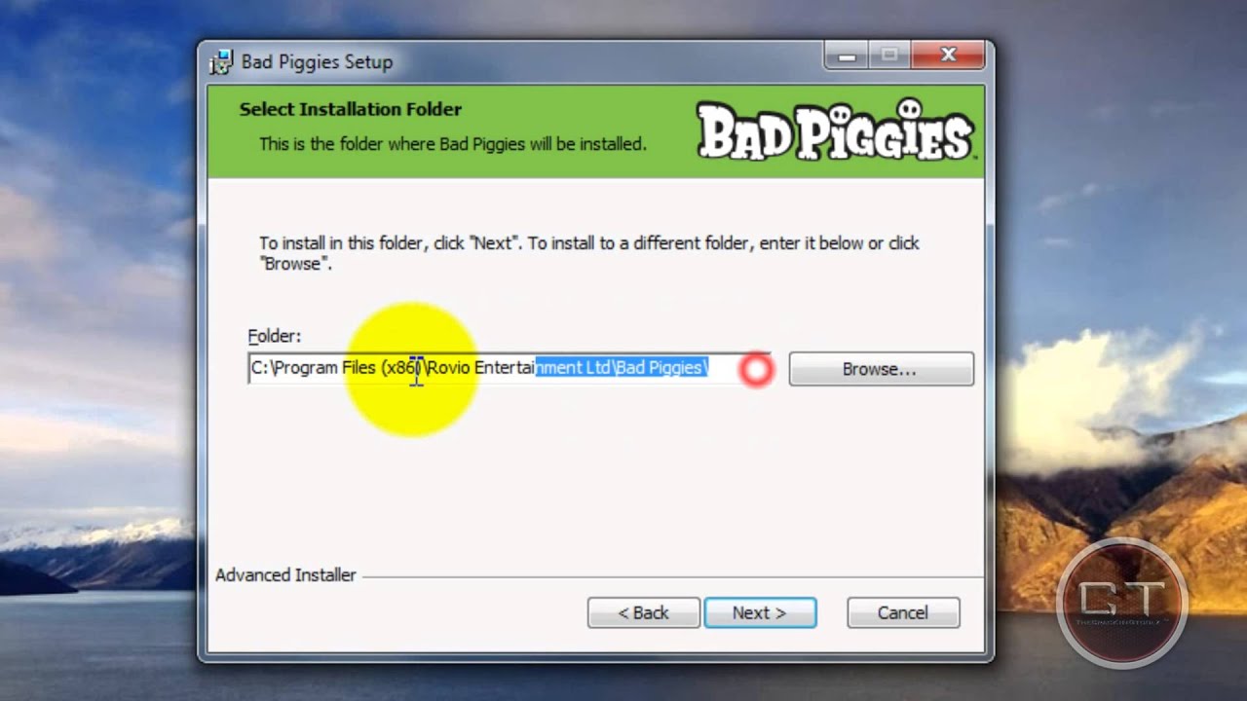1247x701 pixels.
Task: Minimize the Bad Piggies Setup window
Action: 846,56
